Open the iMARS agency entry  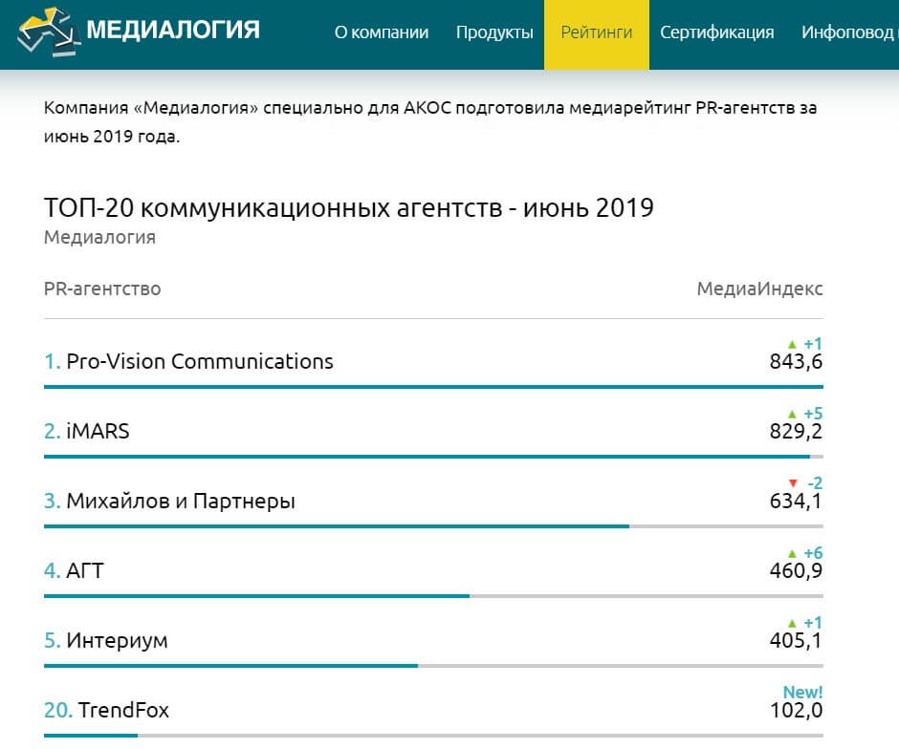99,431
